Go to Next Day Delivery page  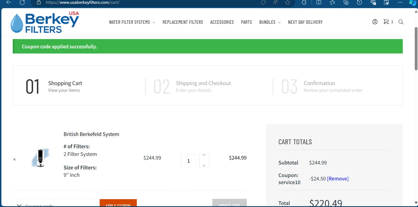click(305, 22)
